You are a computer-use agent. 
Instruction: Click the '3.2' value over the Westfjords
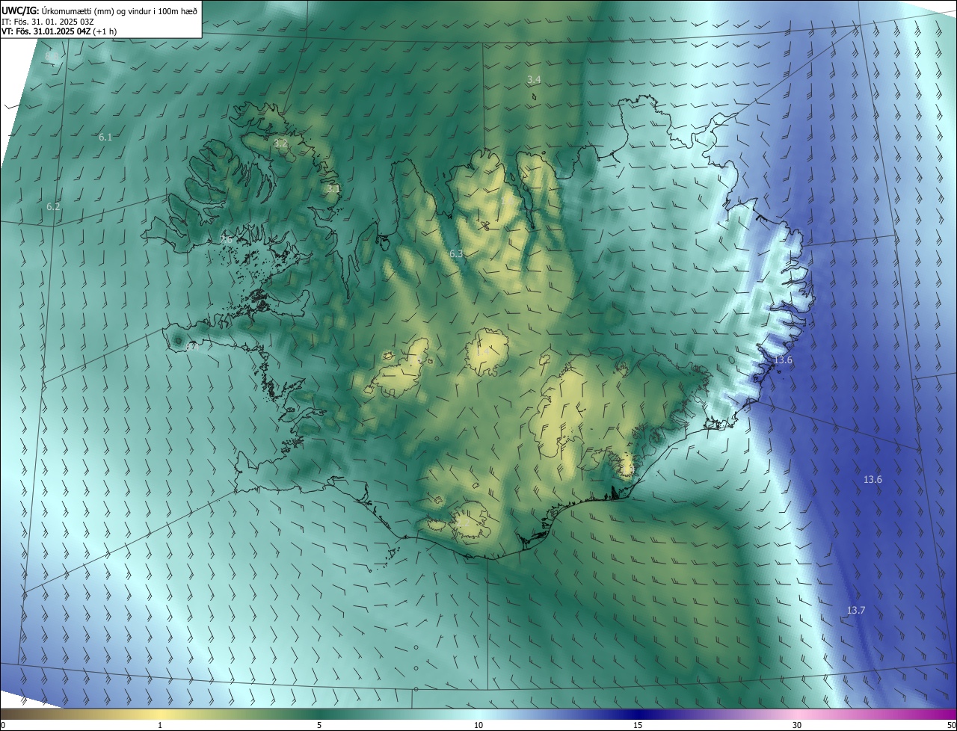click(x=280, y=143)
